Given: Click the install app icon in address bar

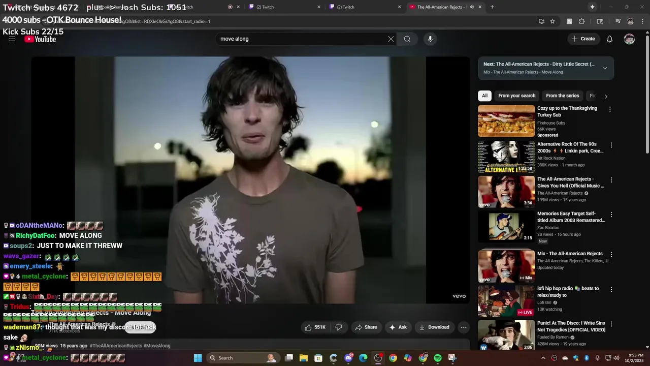Looking at the screenshot, I should coord(541,21).
